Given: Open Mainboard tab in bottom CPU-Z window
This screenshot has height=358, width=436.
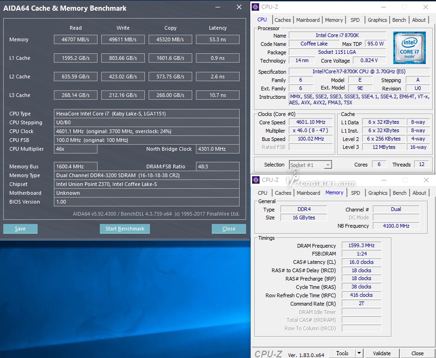Looking at the screenshot, I should [308, 193].
